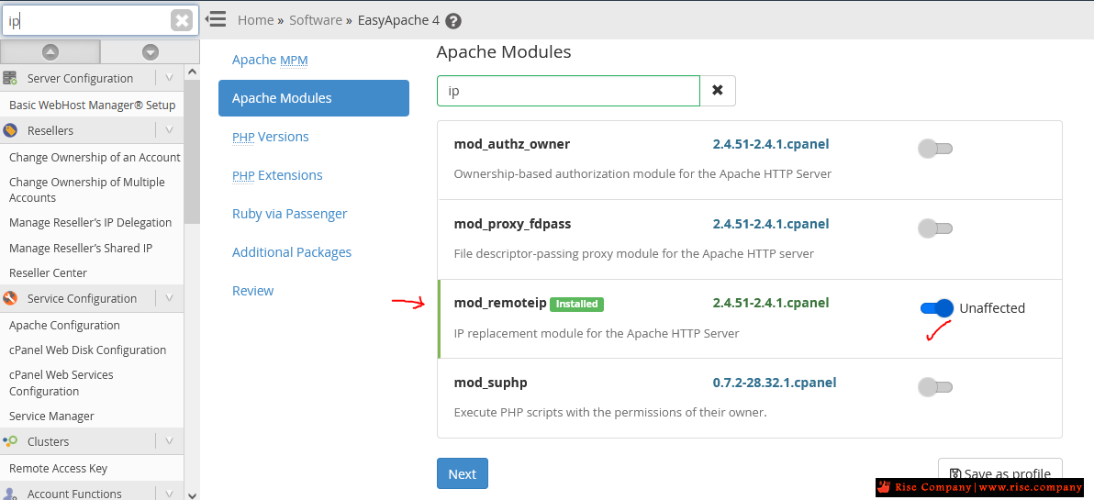Screen dimensions: 1094x500
Task: Open cPanel Web Disk Configuration
Action: [x=87, y=350]
